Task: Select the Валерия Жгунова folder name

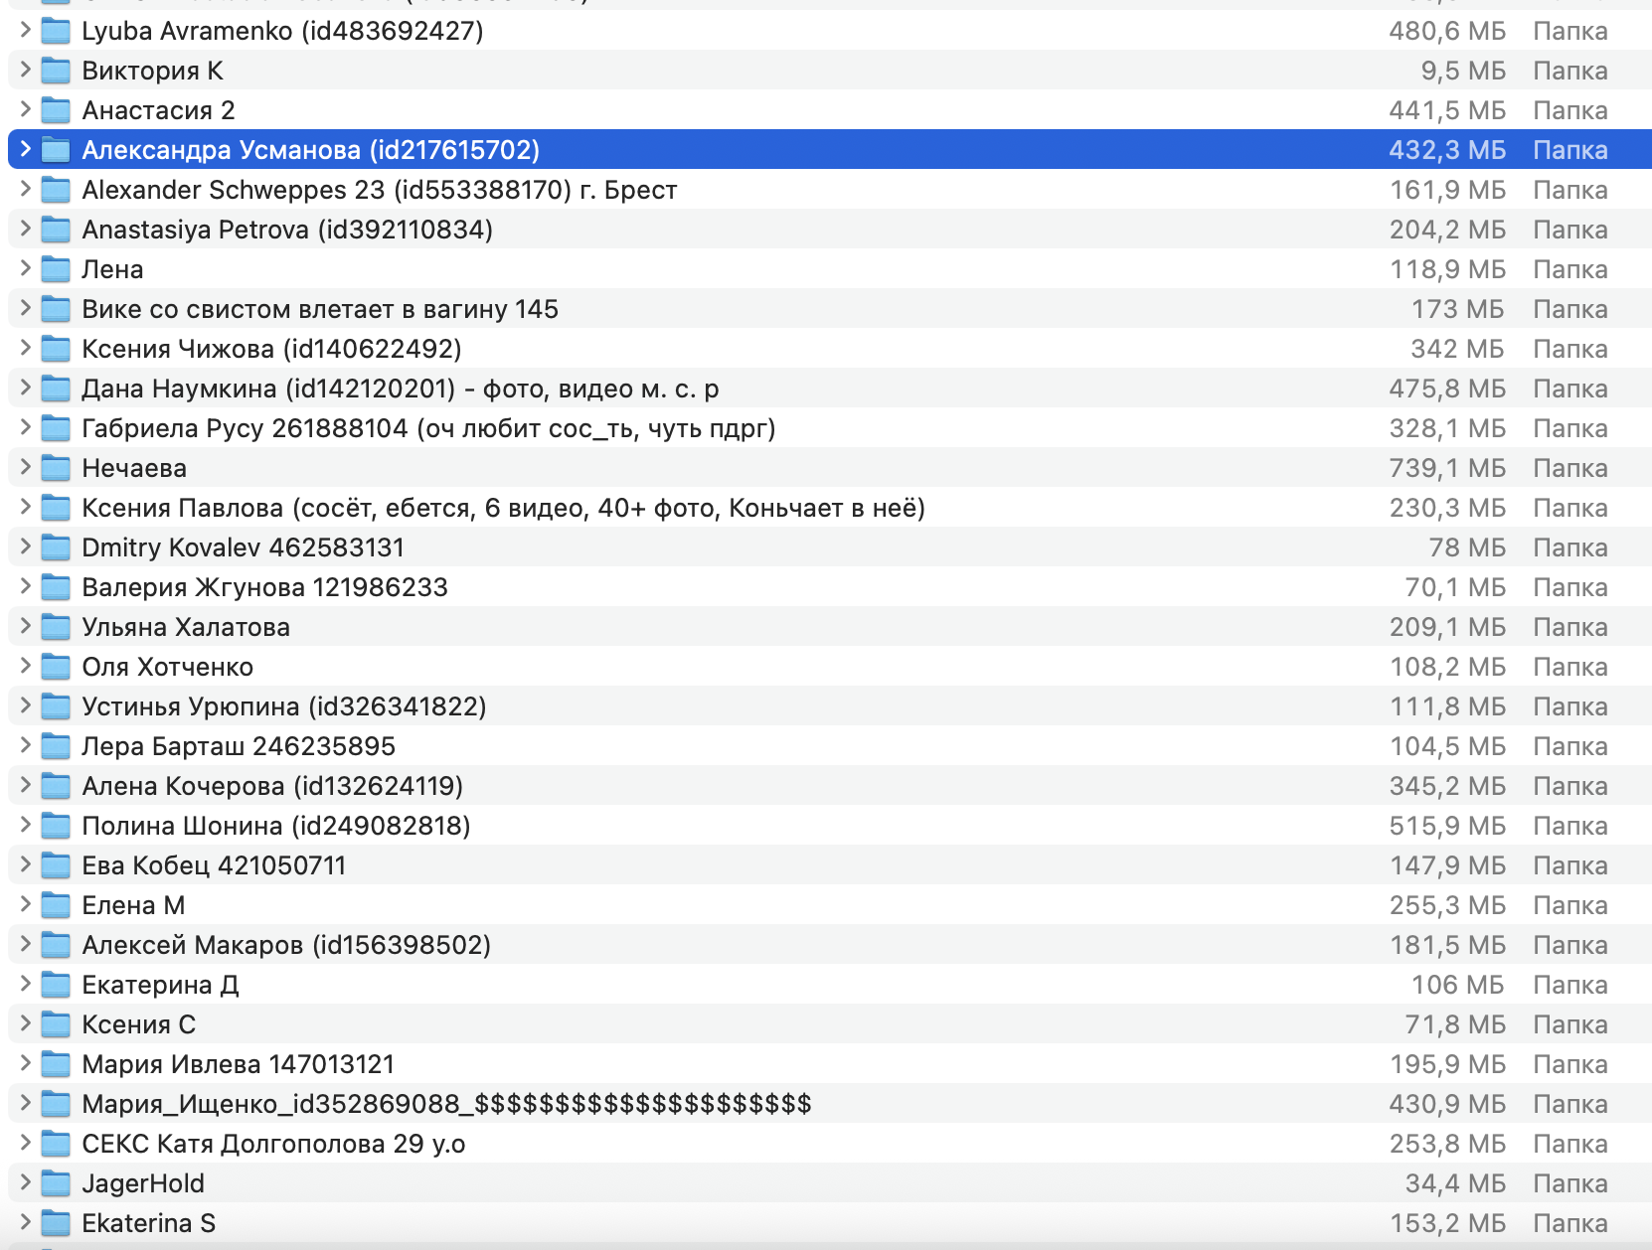Action: (x=264, y=587)
